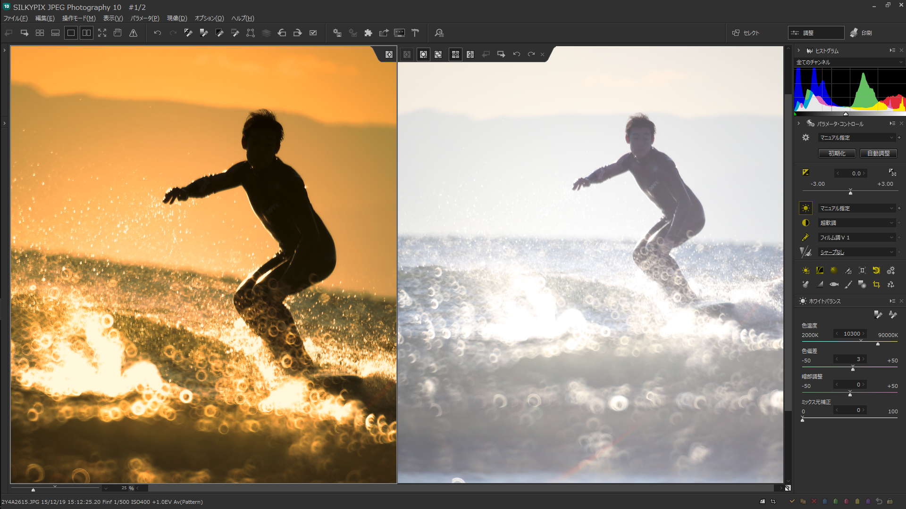This screenshot has width=906, height=509.
Task: Switch to single image view mode
Action: (x=71, y=33)
